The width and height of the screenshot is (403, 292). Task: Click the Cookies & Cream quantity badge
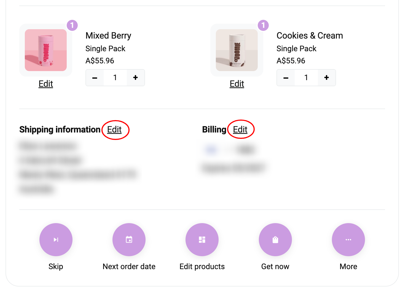tap(263, 25)
